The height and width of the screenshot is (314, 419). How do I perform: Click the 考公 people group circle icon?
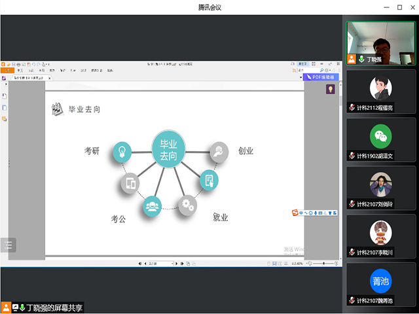point(152,206)
